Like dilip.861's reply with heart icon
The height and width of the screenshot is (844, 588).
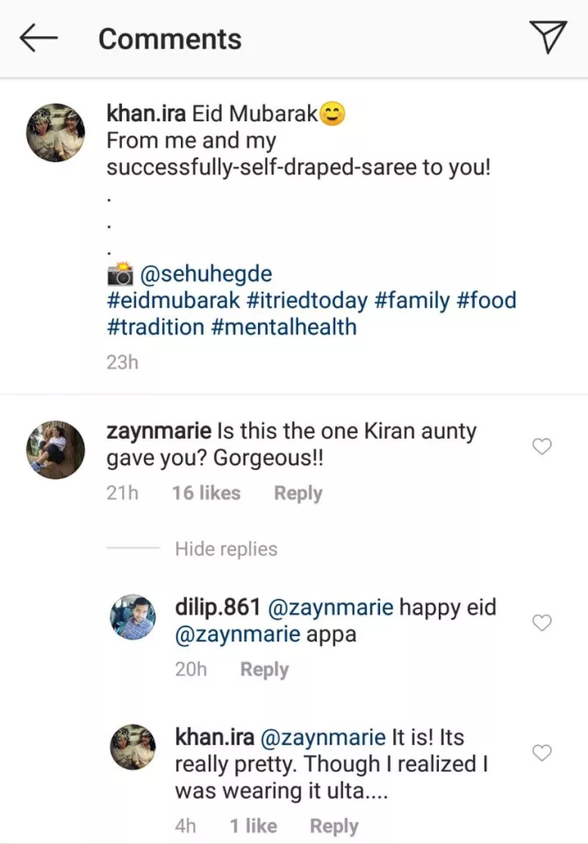click(x=543, y=623)
